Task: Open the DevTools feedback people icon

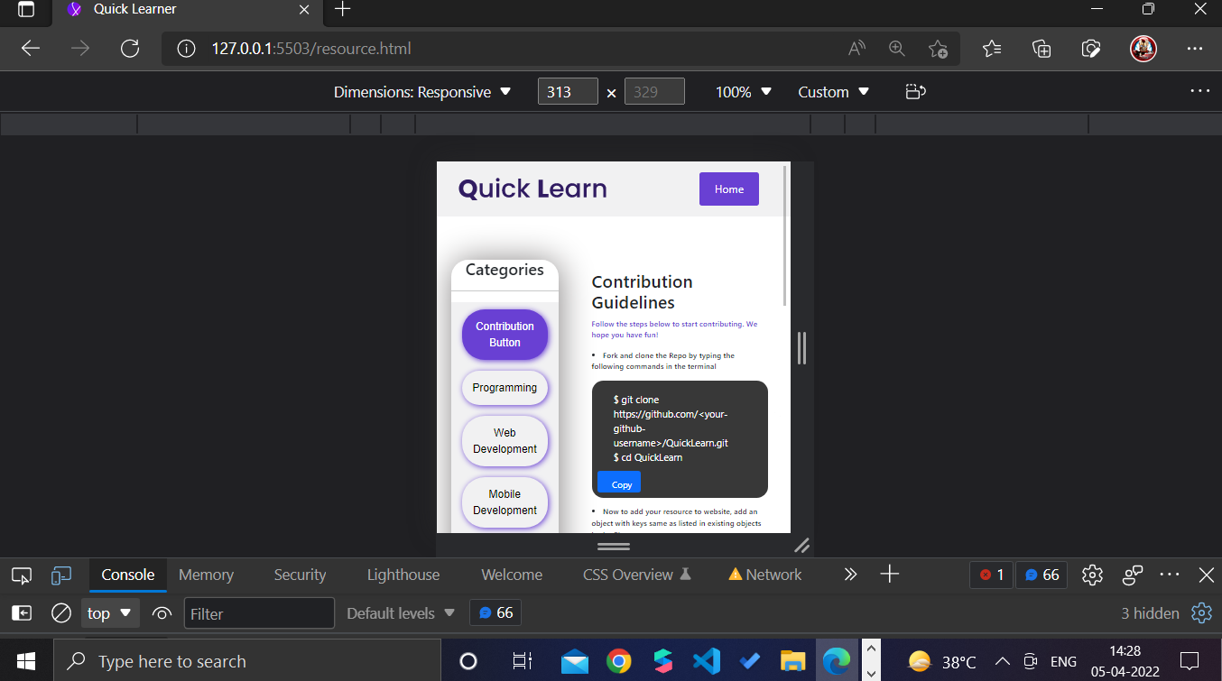Action: click(x=1133, y=575)
